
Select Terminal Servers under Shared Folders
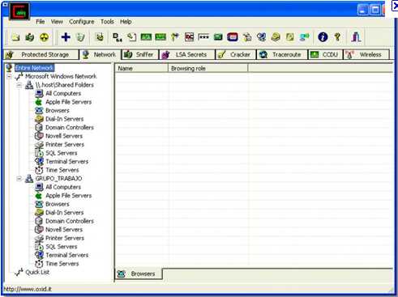(x=67, y=162)
